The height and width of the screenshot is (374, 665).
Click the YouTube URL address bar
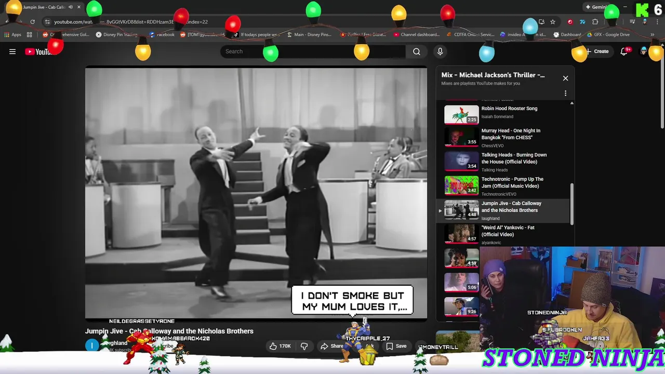point(291,22)
